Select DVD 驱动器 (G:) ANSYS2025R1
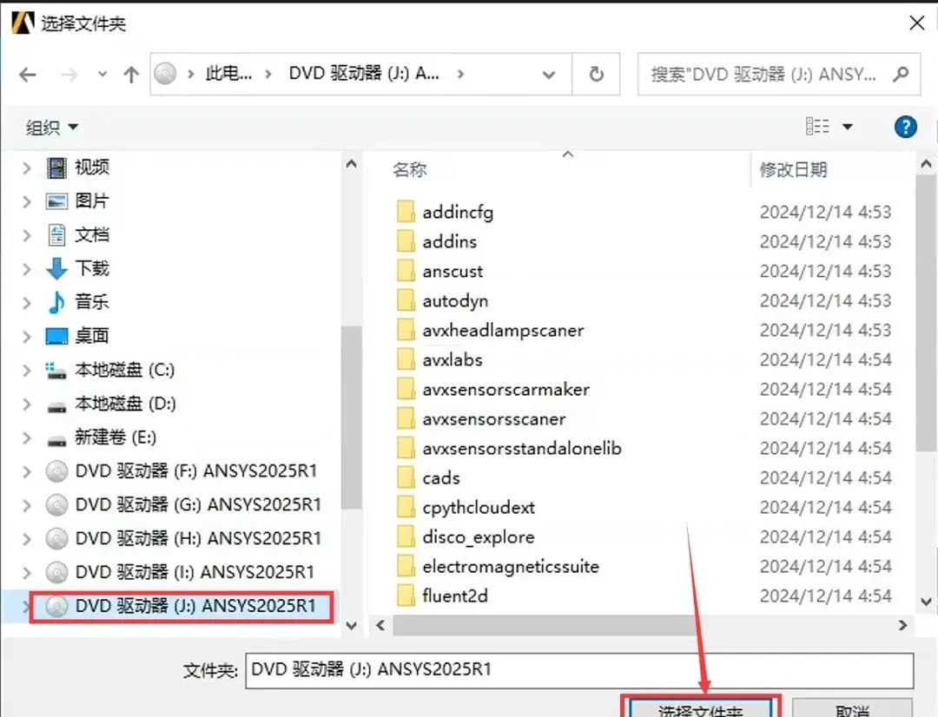Image resolution: width=938 pixels, height=717 pixels. click(x=198, y=504)
